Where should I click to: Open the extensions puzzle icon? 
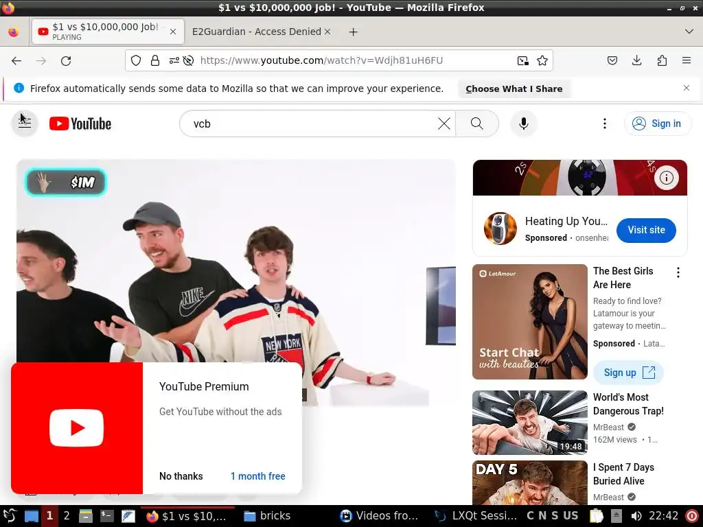tap(662, 60)
